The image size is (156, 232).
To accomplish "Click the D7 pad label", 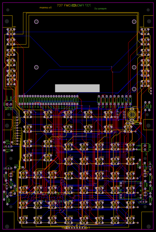I will (x=14, y=131).
